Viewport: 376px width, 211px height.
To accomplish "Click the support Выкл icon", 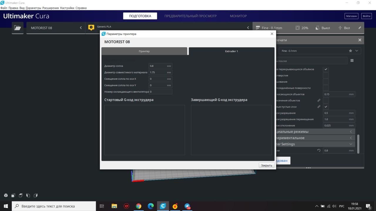I will (x=317, y=28).
